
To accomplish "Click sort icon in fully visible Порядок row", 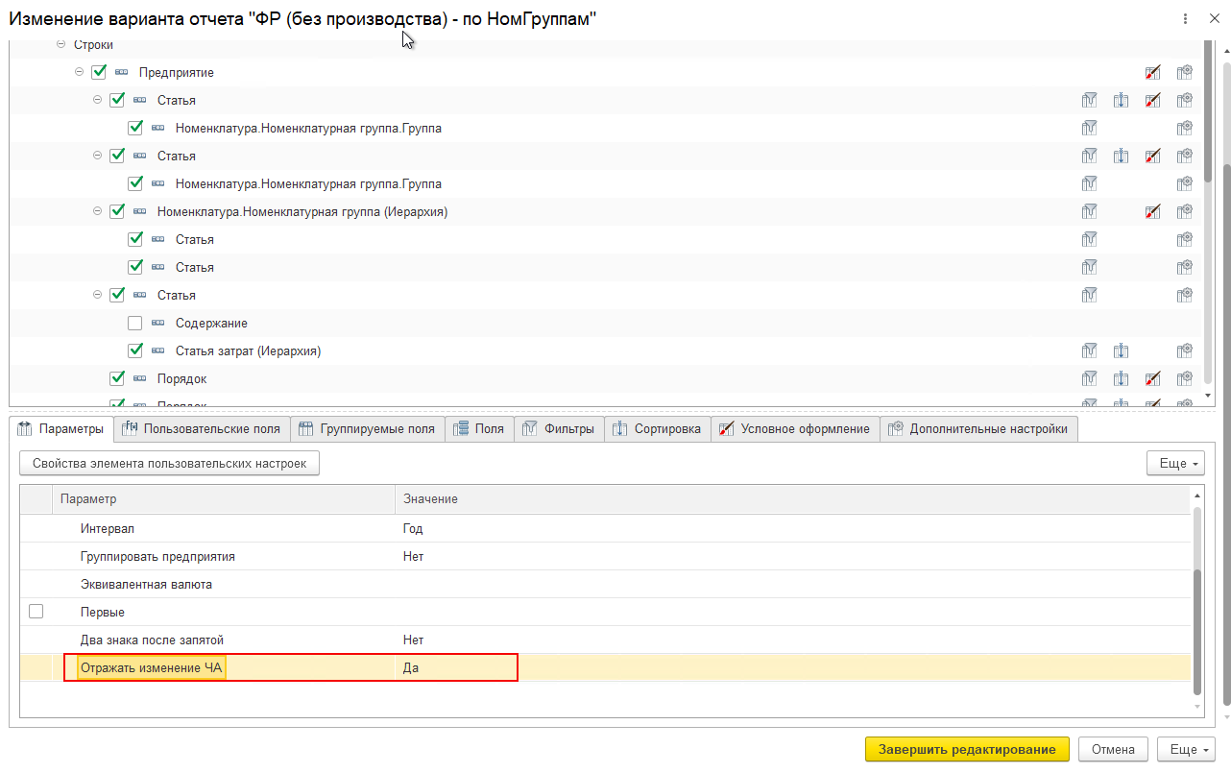I will tap(1121, 378).
